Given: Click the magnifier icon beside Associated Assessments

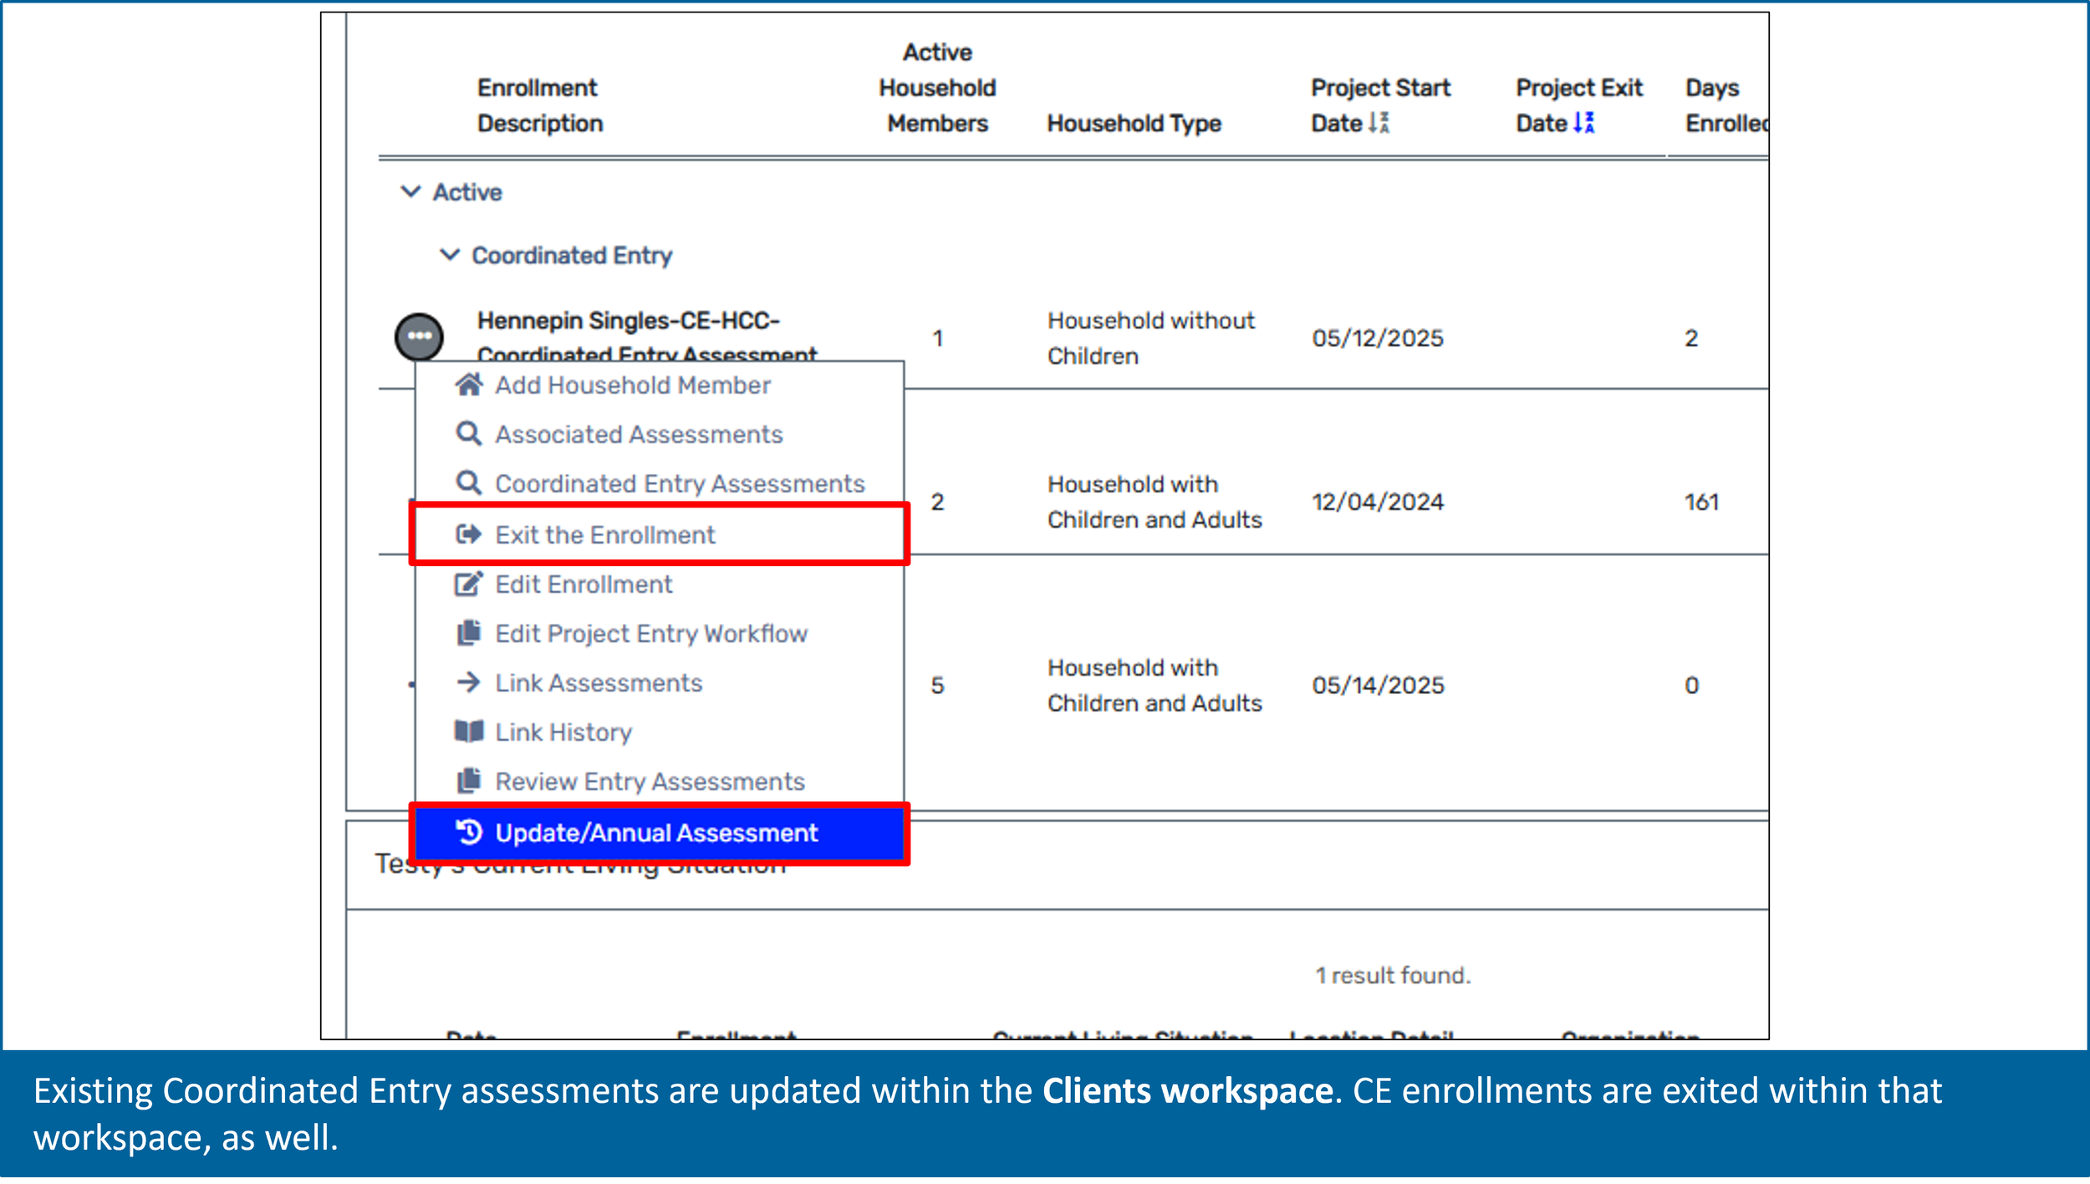Looking at the screenshot, I should coord(469,434).
